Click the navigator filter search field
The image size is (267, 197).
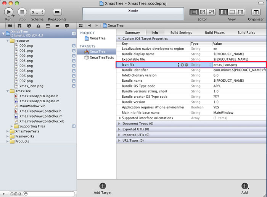click(49, 194)
